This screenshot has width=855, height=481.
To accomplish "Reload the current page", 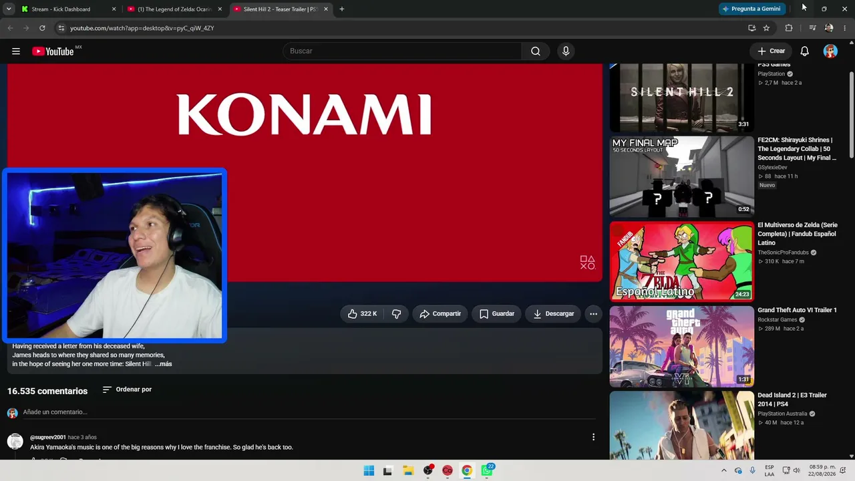I will [x=42, y=28].
